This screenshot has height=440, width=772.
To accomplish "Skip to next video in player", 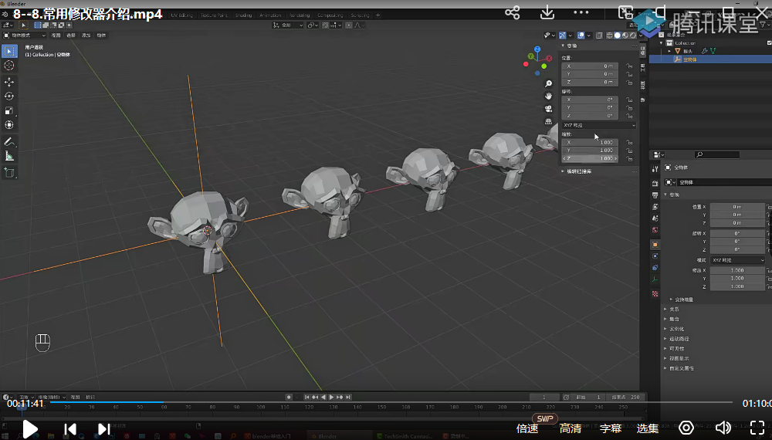I will [x=103, y=429].
